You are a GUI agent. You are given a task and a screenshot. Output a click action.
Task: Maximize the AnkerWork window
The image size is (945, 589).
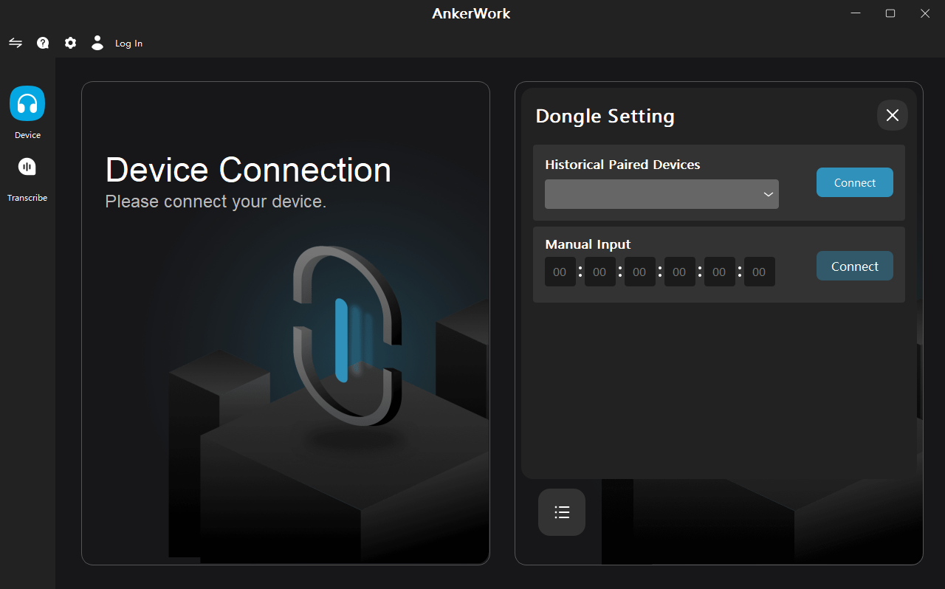pos(890,13)
